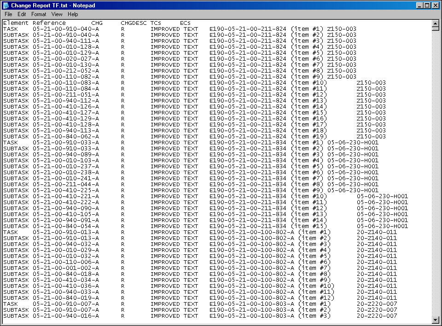Click reference 05-21-00-211-044-A
Image resolution: width=442 pixels, height=326 pixels.
click(x=66, y=185)
